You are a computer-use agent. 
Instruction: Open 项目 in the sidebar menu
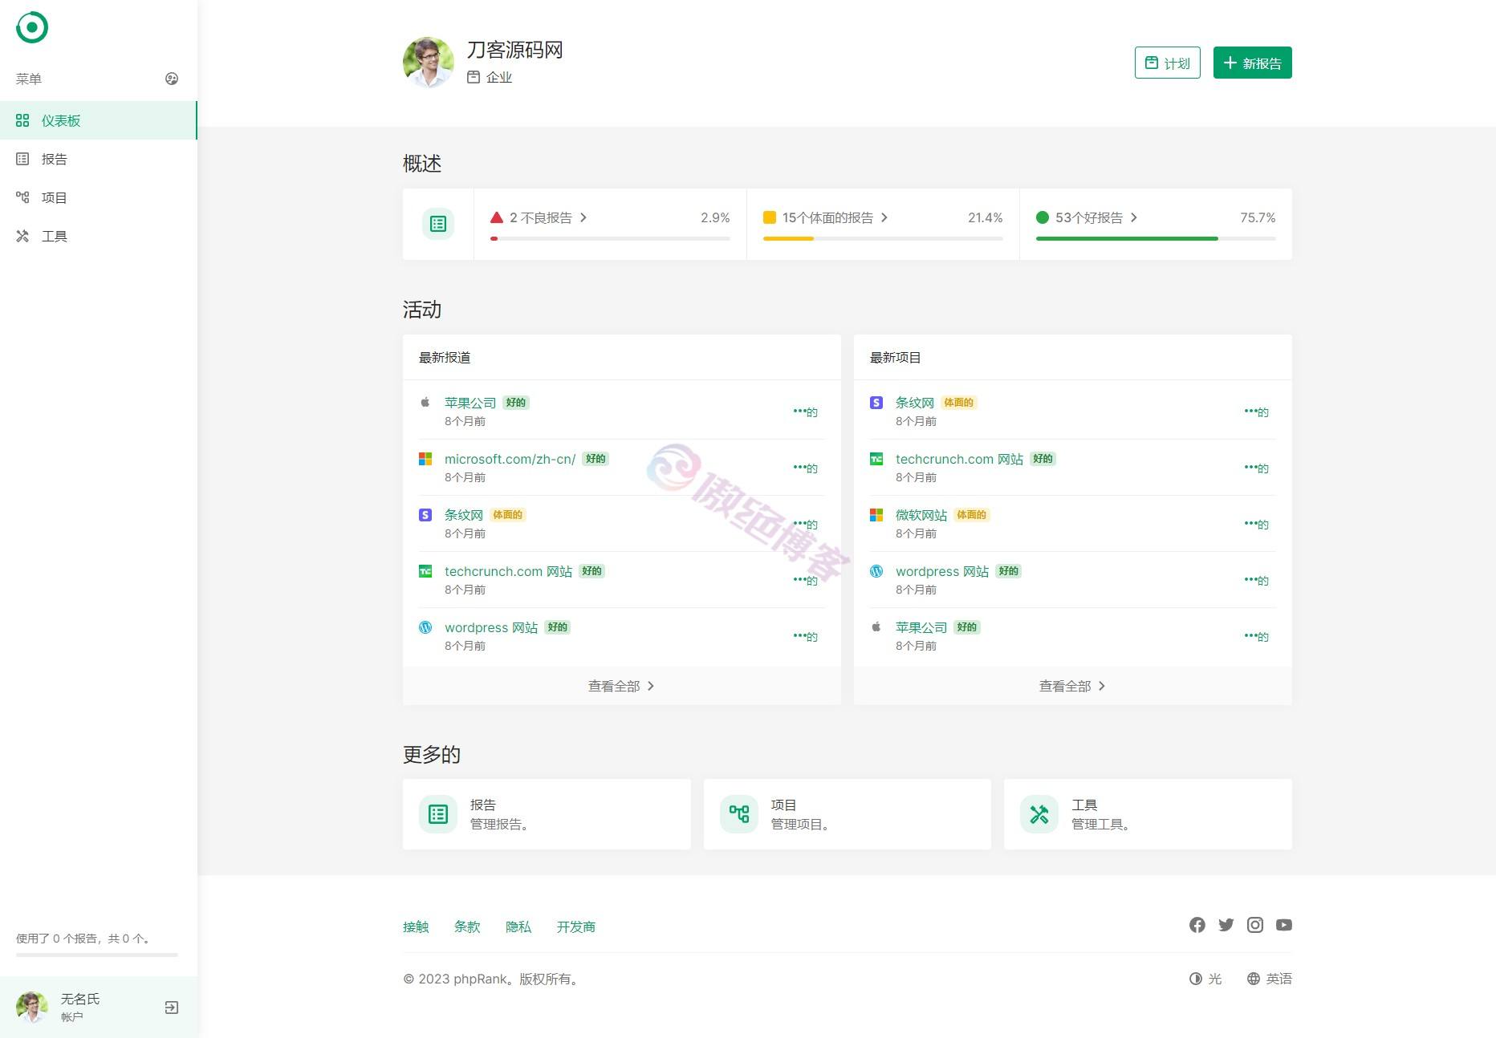pos(98,197)
